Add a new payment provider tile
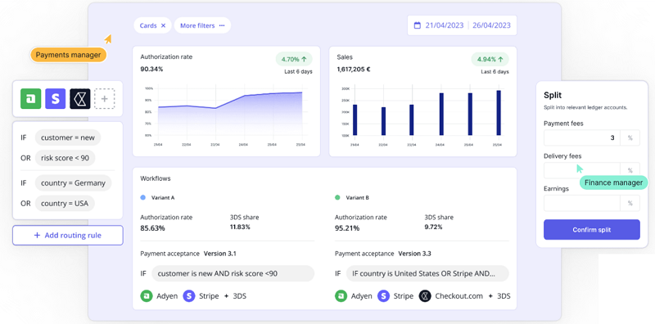Image resolution: width=655 pixels, height=324 pixels. (105, 98)
